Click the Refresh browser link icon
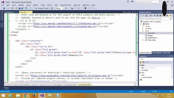Image resolution: width=174 pixels, height=98 pixels. (x=52, y=8)
